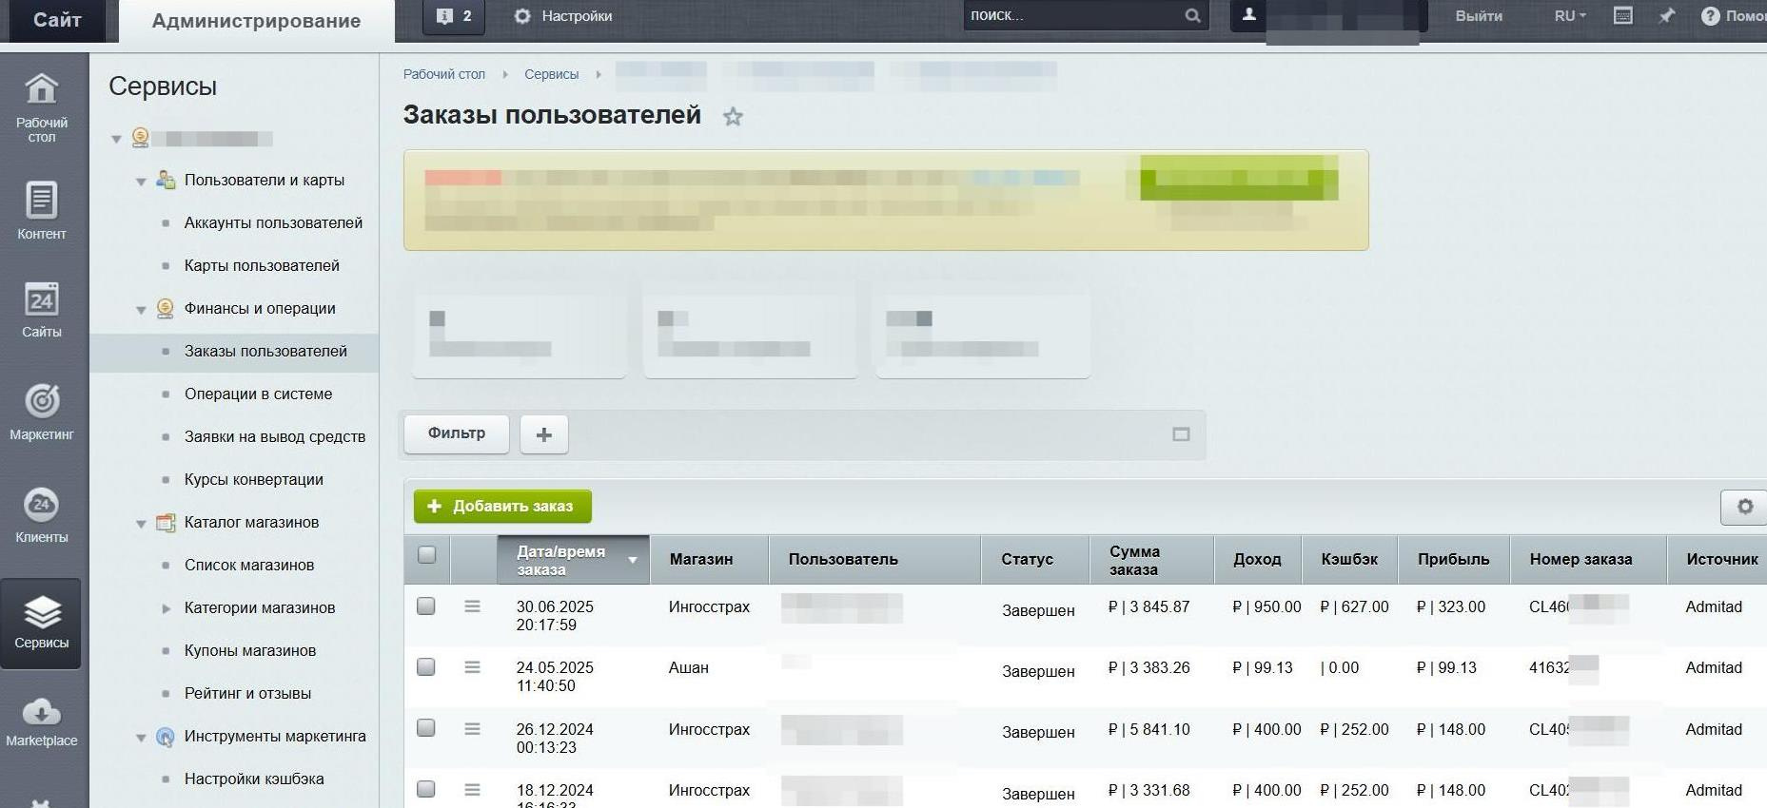This screenshot has height=808, width=1767.
Task: Open the RU language dropdown
Action: point(1570,16)
